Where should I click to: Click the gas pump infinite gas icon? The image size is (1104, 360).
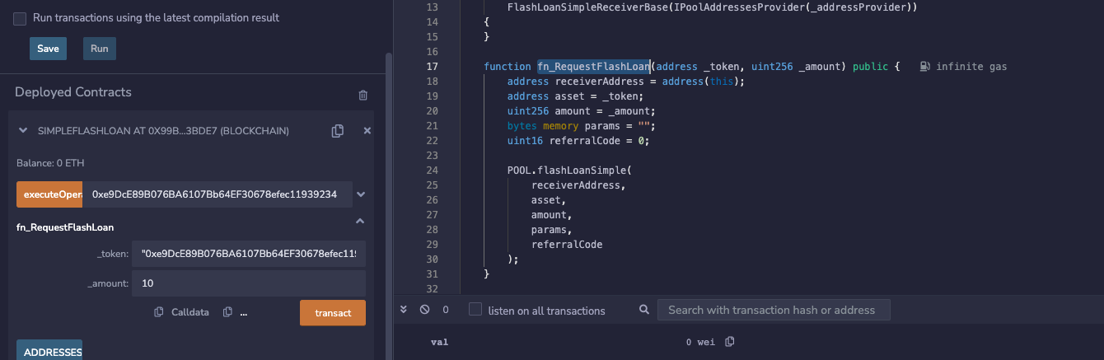pos(925,67)
